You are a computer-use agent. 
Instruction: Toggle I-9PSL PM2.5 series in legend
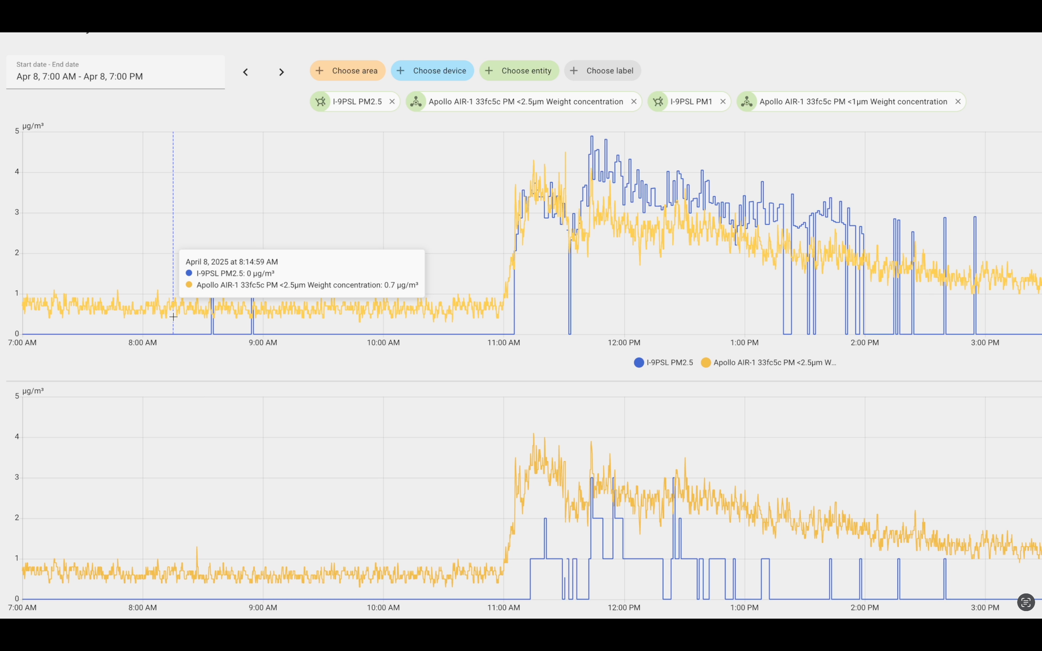pos(669,362)
